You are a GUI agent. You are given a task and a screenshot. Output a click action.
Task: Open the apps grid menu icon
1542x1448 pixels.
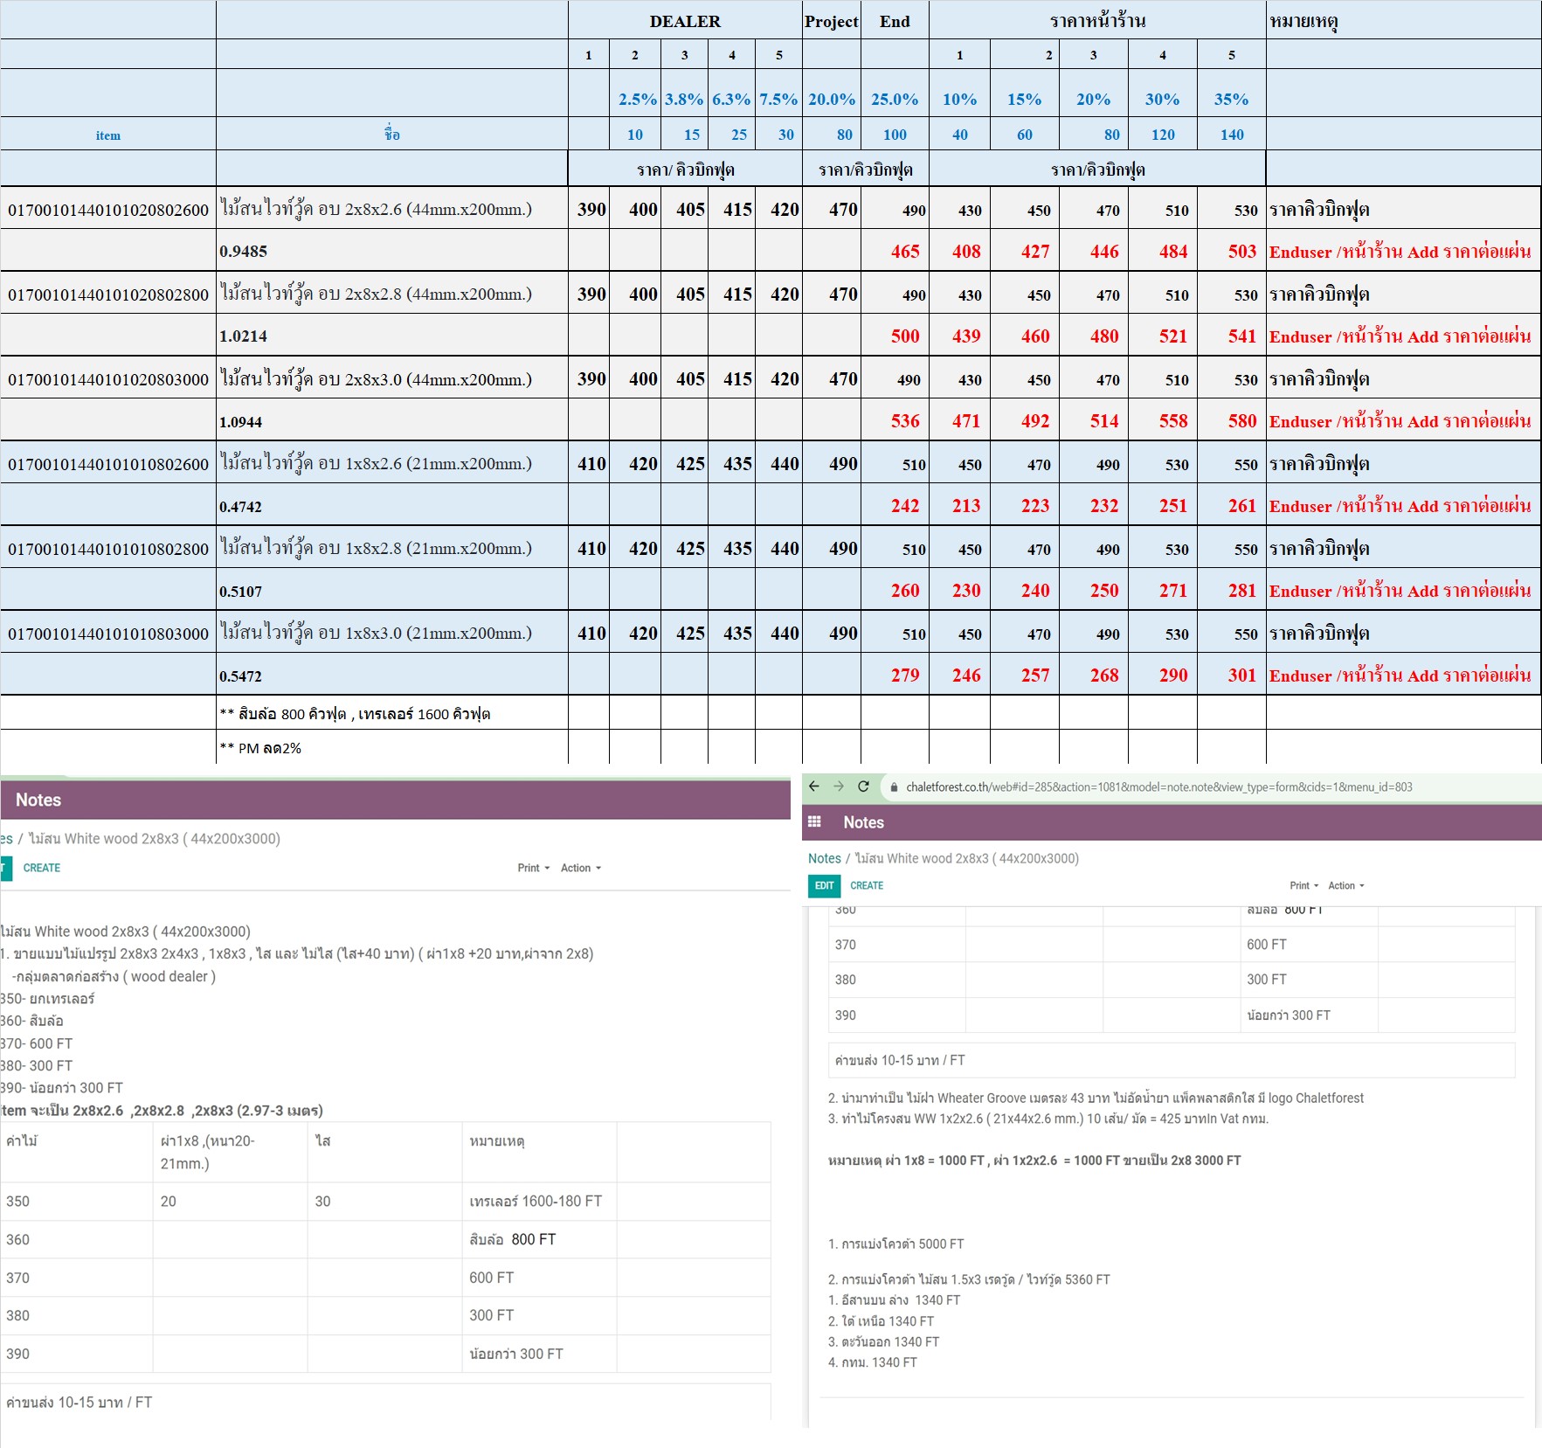[814, 822]
